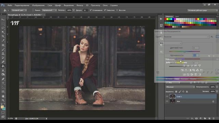Toggle lock all for layer
Image resolution: width=219 pixels, height=123 pixels.
coord(187,92)
